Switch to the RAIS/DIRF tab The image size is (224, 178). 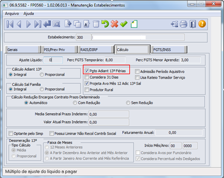click(x=96, y=49)
